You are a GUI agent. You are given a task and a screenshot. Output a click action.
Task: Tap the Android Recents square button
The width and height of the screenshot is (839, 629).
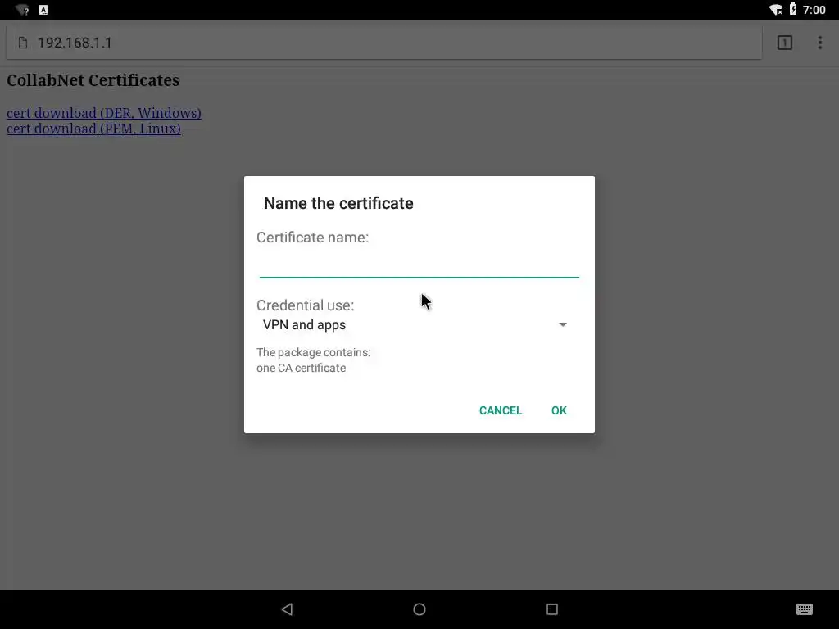pos(552,609)
